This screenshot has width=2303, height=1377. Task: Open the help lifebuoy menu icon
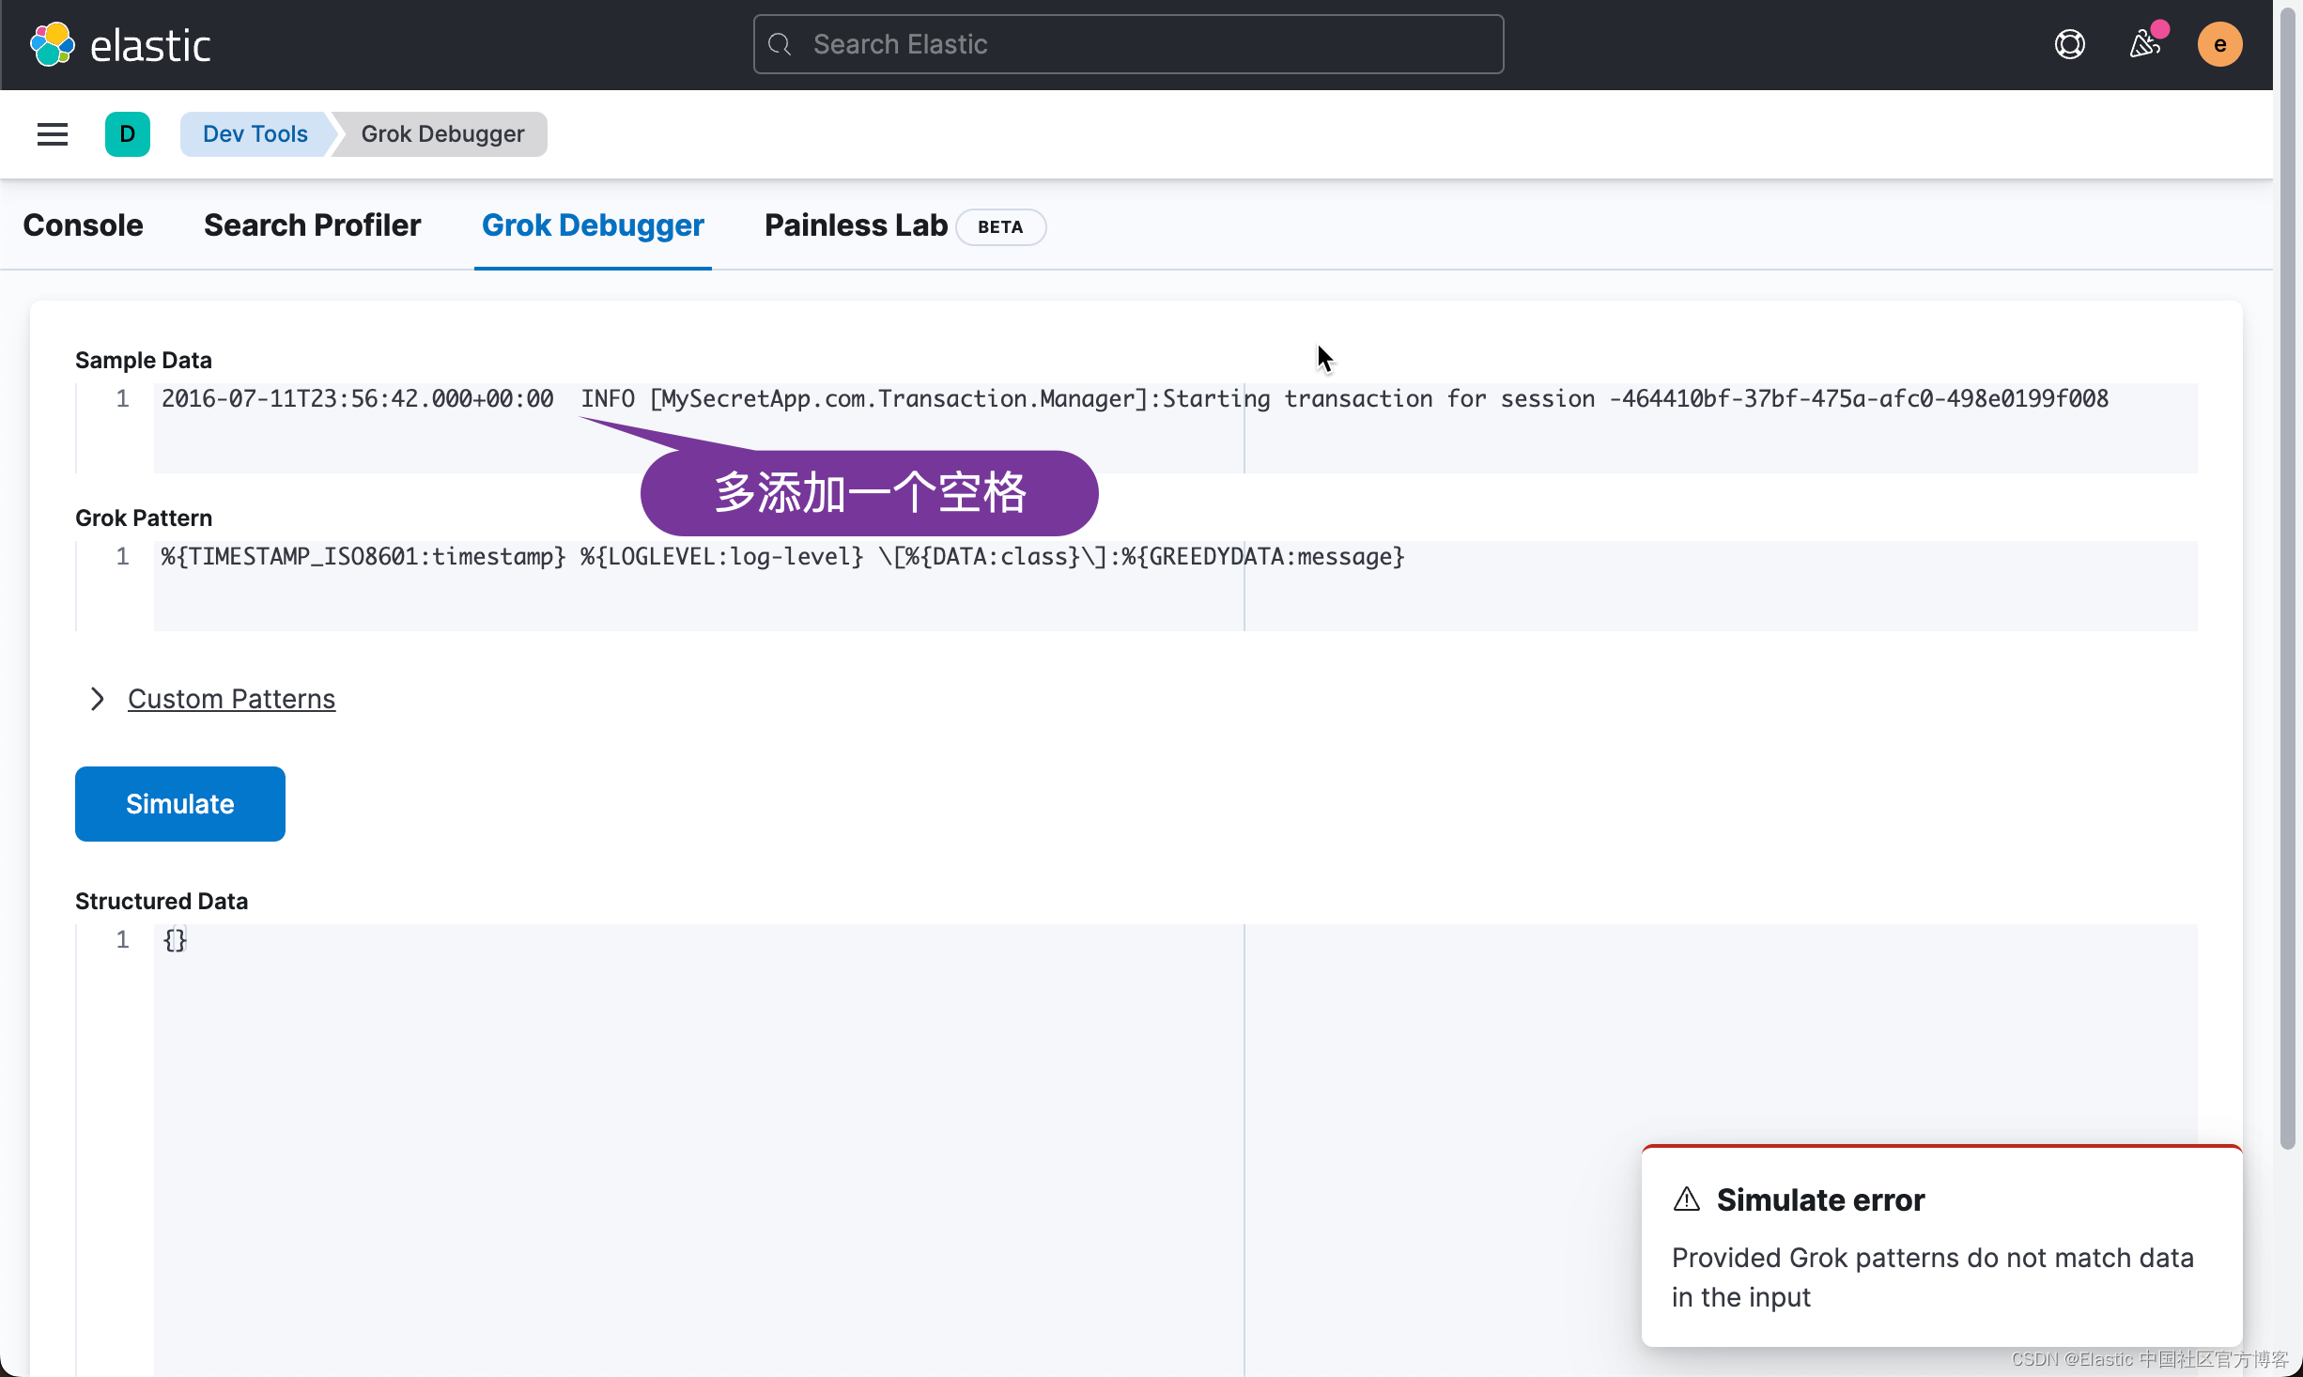click(x=2069, y=44)
